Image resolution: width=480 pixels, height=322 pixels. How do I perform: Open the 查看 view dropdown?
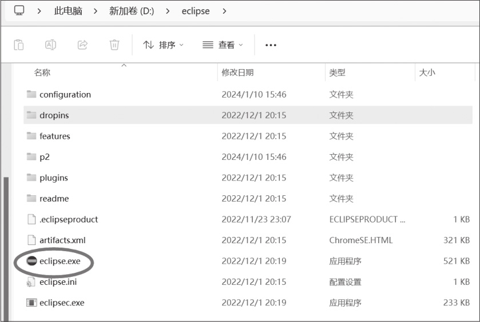tap(223, 45)
